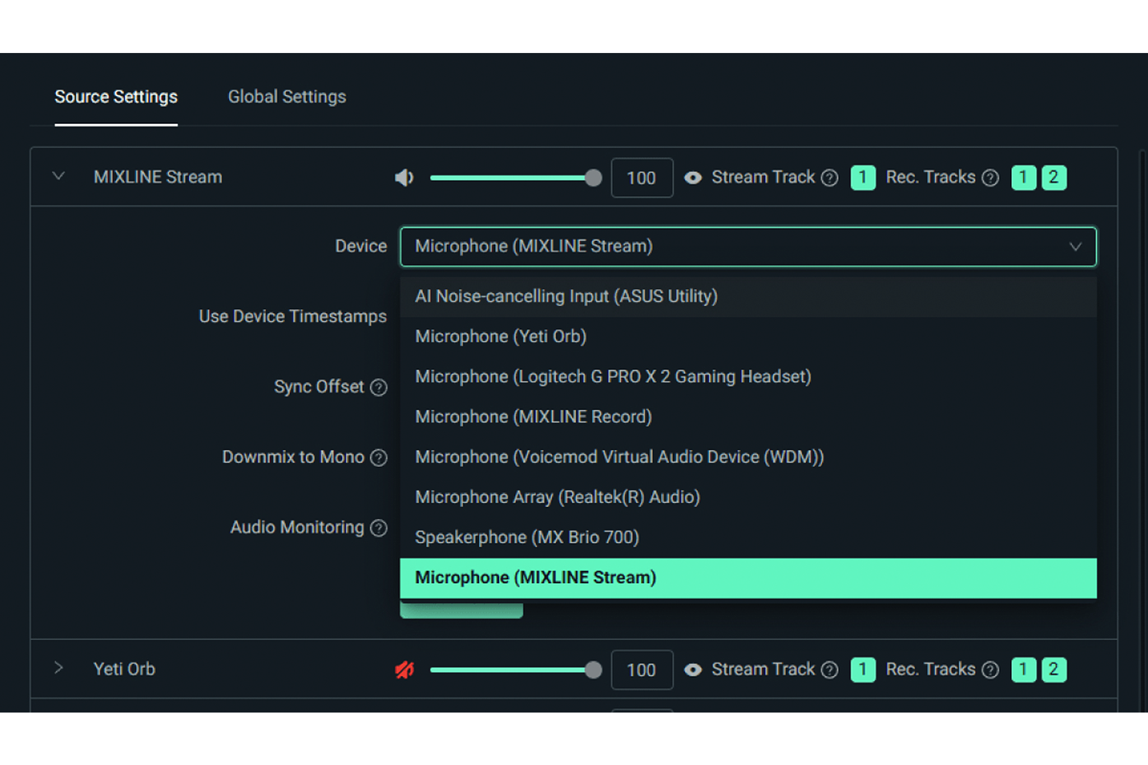Toggle stream track 1 for MIXLINE Stream

pyautogui.click(x=863, y=178)
